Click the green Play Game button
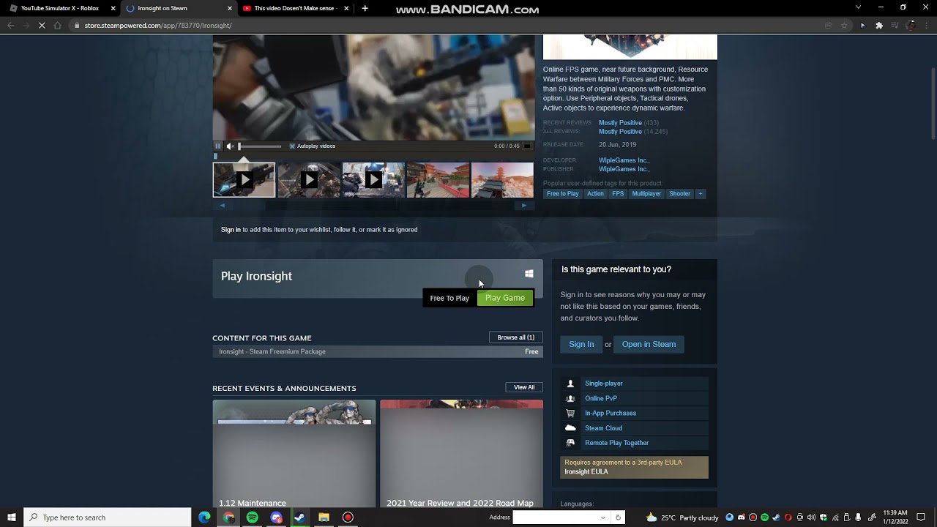 pyautogui.click(x=505, y=298)
